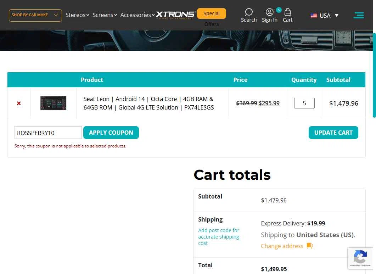Click the USA flag icon
This screenshot has width=376, height=274.
coord(314,16)
